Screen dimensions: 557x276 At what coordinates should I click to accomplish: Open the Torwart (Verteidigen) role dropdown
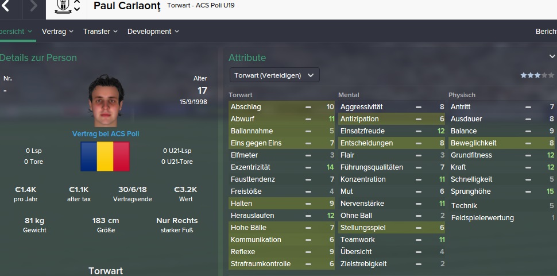[x=274, y=75]
